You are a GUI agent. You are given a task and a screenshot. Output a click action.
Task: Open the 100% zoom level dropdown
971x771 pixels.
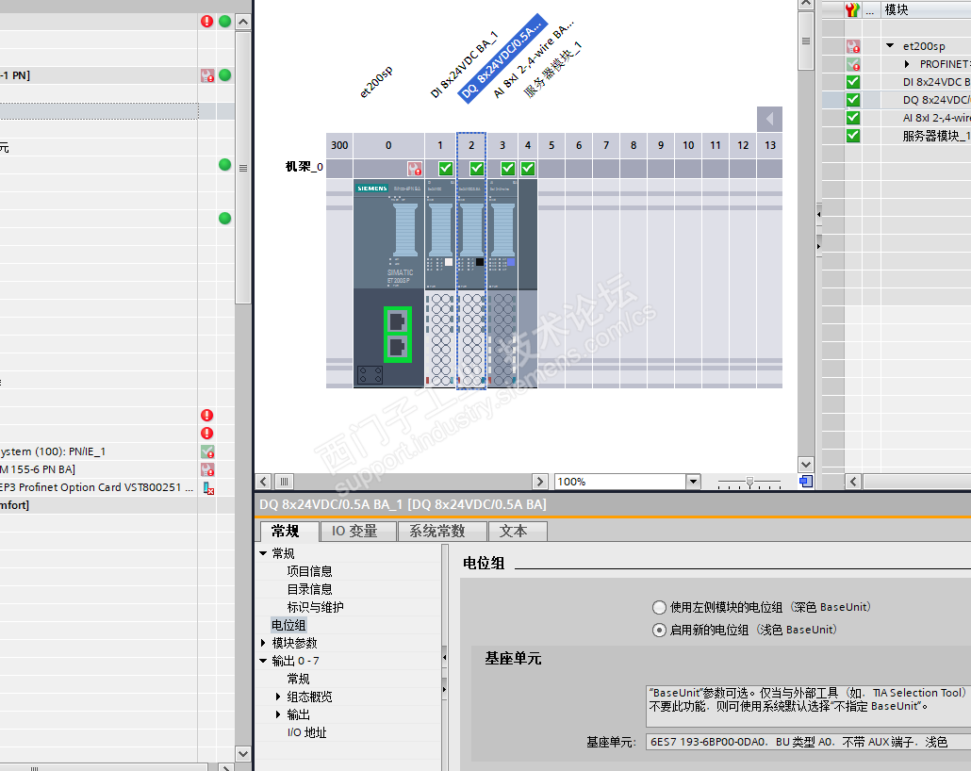click(694, 482)
